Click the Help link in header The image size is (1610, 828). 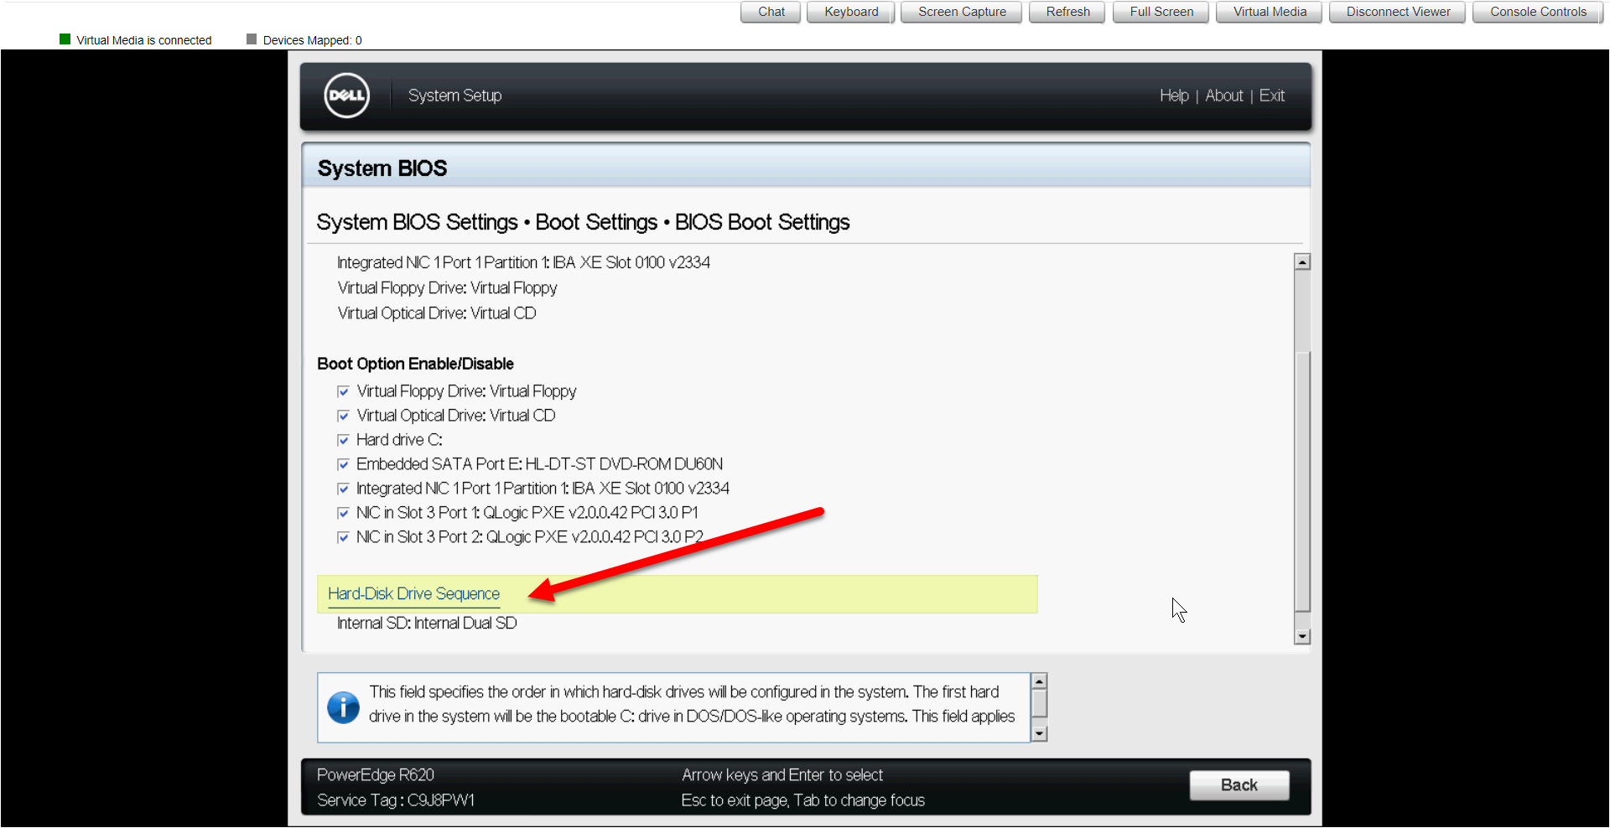click(x=1173, y=96)
